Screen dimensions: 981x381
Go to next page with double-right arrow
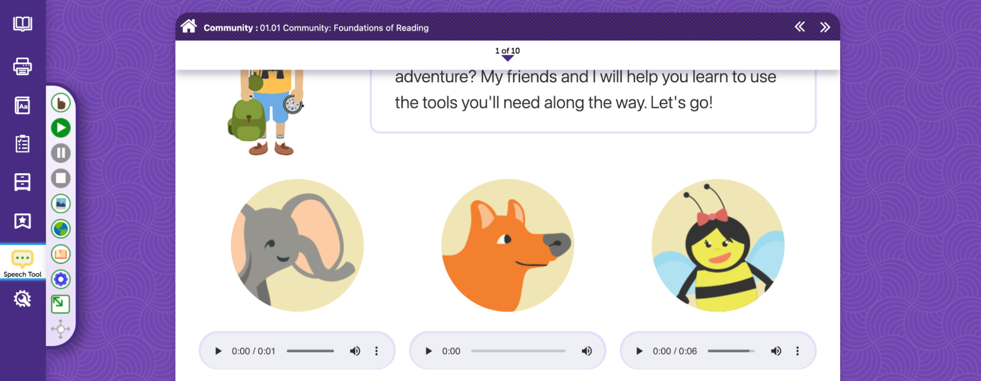825,27
